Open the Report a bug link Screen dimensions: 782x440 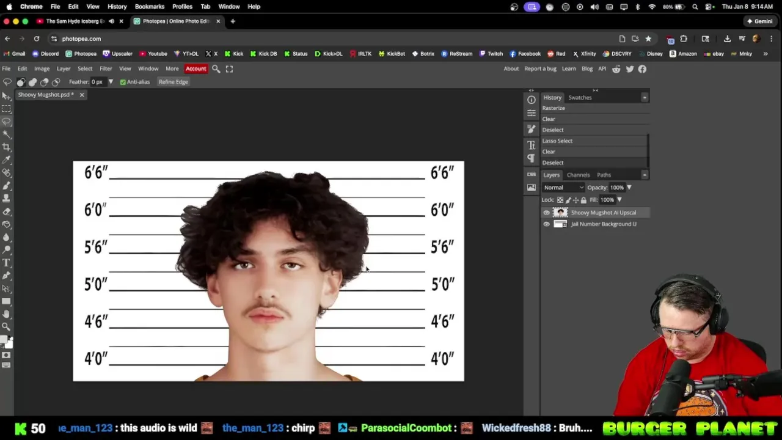[x=540, y=69]
